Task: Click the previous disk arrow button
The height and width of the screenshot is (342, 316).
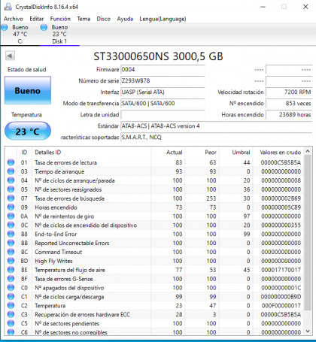Action: tap(10, 56)
